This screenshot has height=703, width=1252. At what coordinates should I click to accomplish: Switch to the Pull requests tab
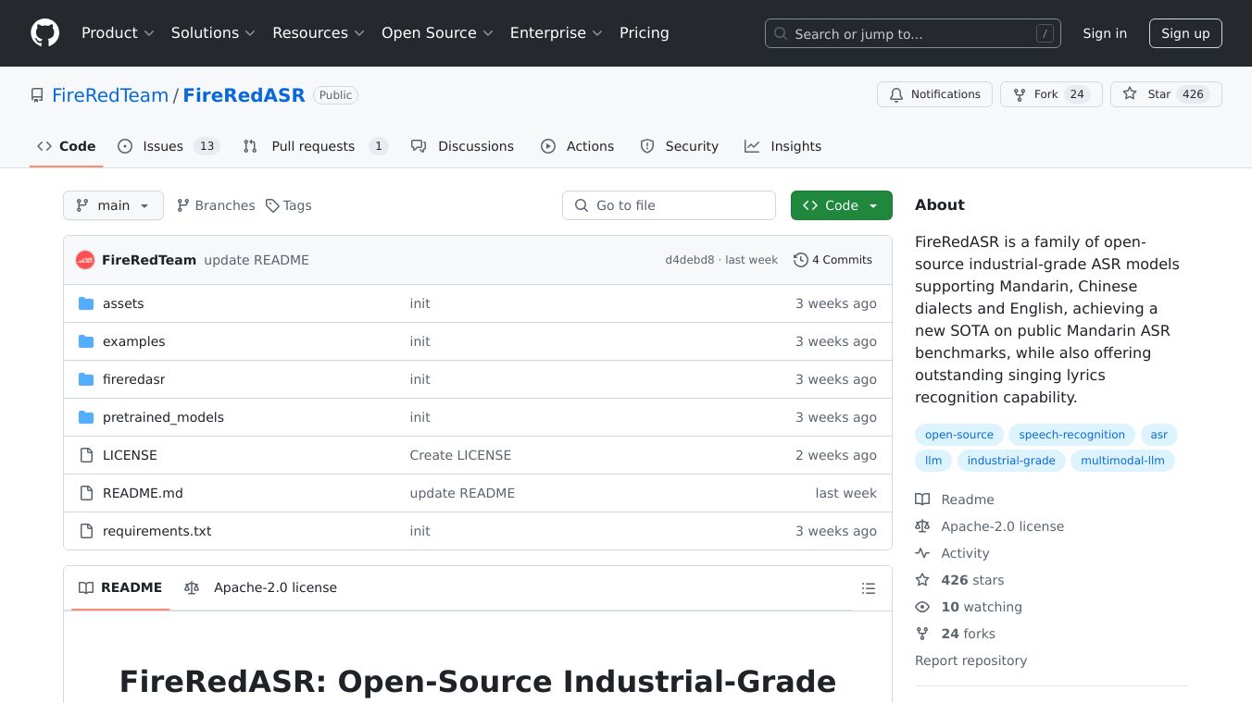pyautogui.click(x=313, y=146)
